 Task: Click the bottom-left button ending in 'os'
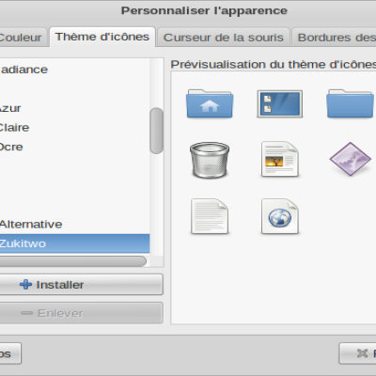click(10, 353)
